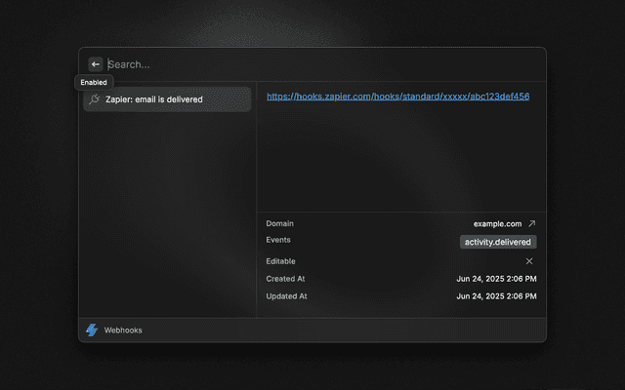Click the Created At date value

click(x=496, y=279)
